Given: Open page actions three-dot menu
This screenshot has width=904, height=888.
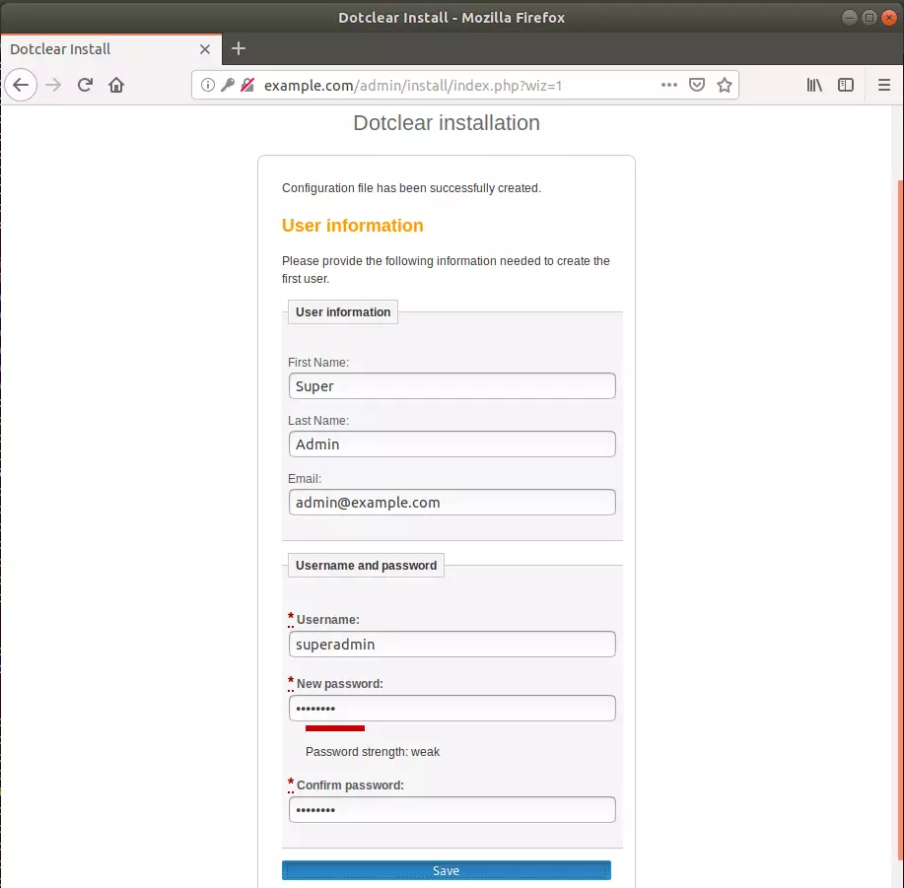Looking at the screenshot, I should coord(668,86).
